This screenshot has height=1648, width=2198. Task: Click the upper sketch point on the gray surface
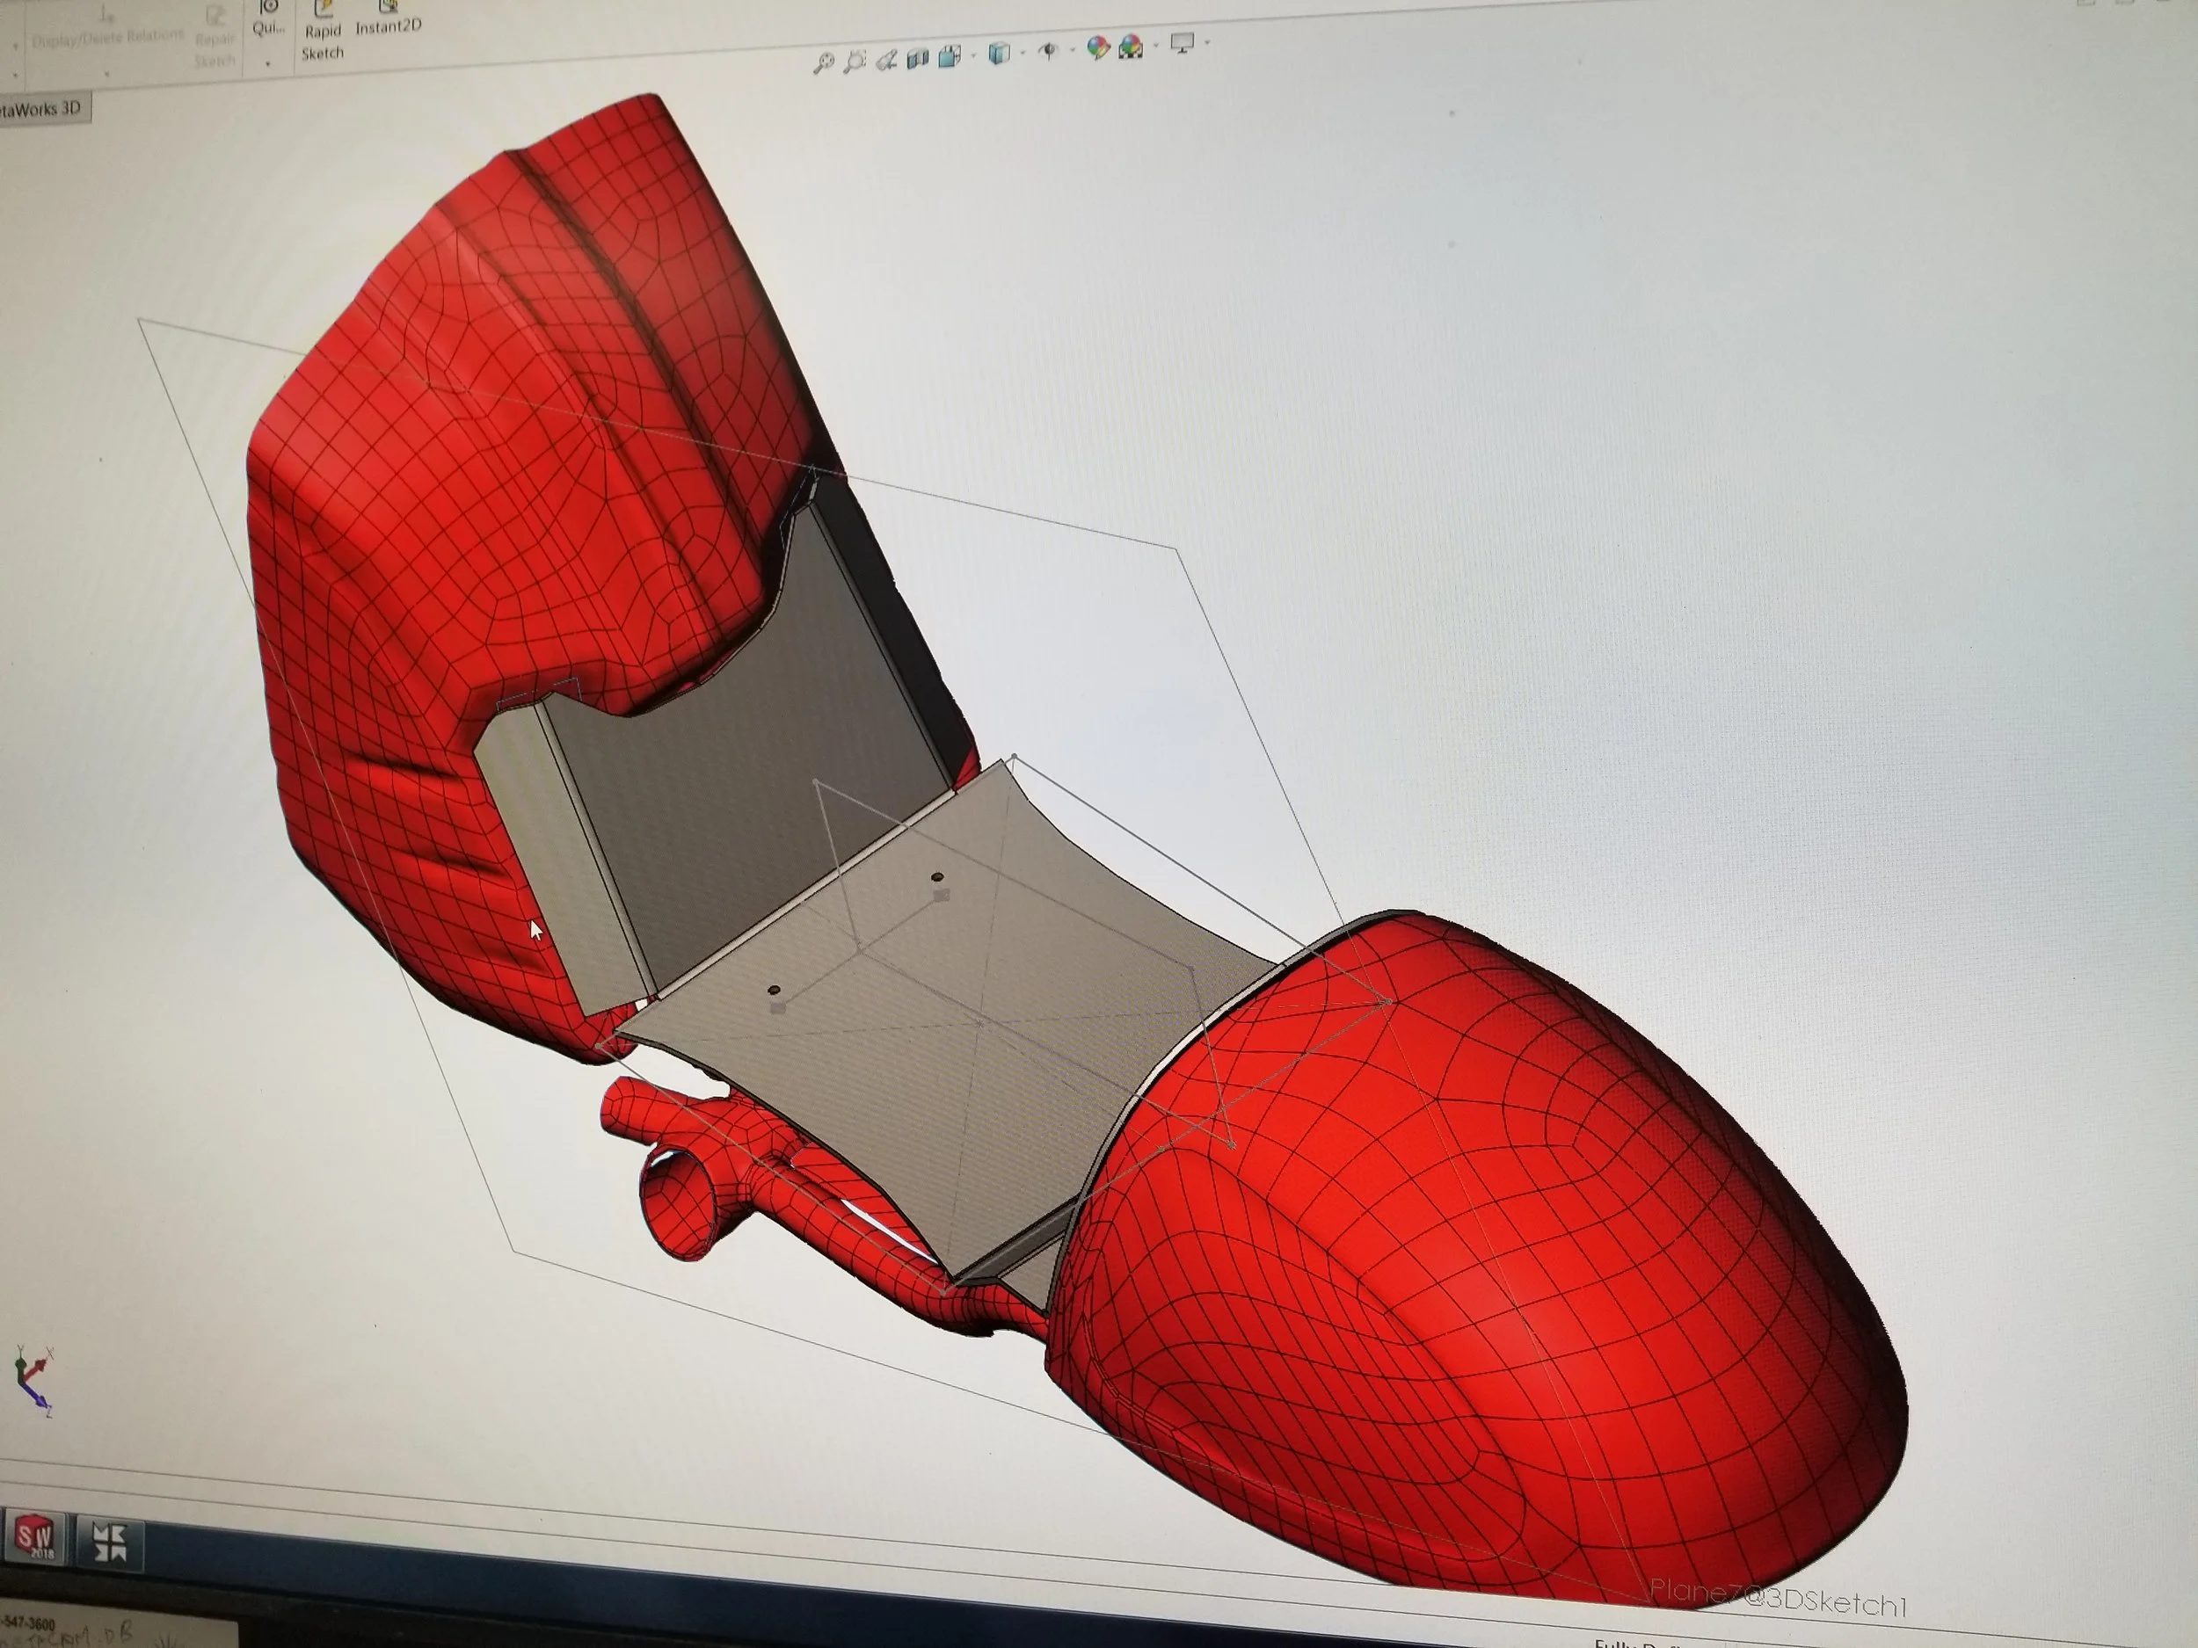(937, 877)
